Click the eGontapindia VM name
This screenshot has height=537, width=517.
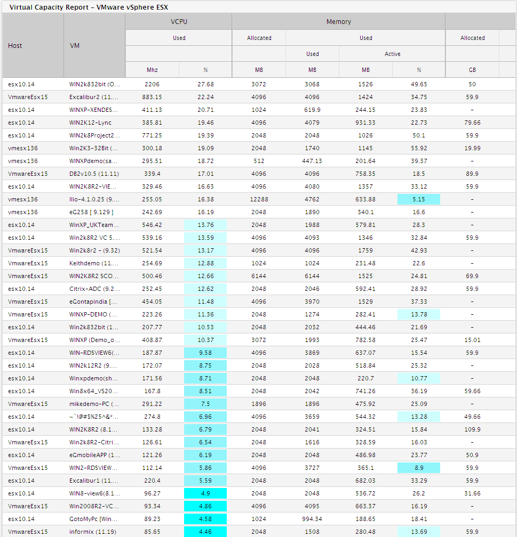pyautogui.click(x=93, y=302)
